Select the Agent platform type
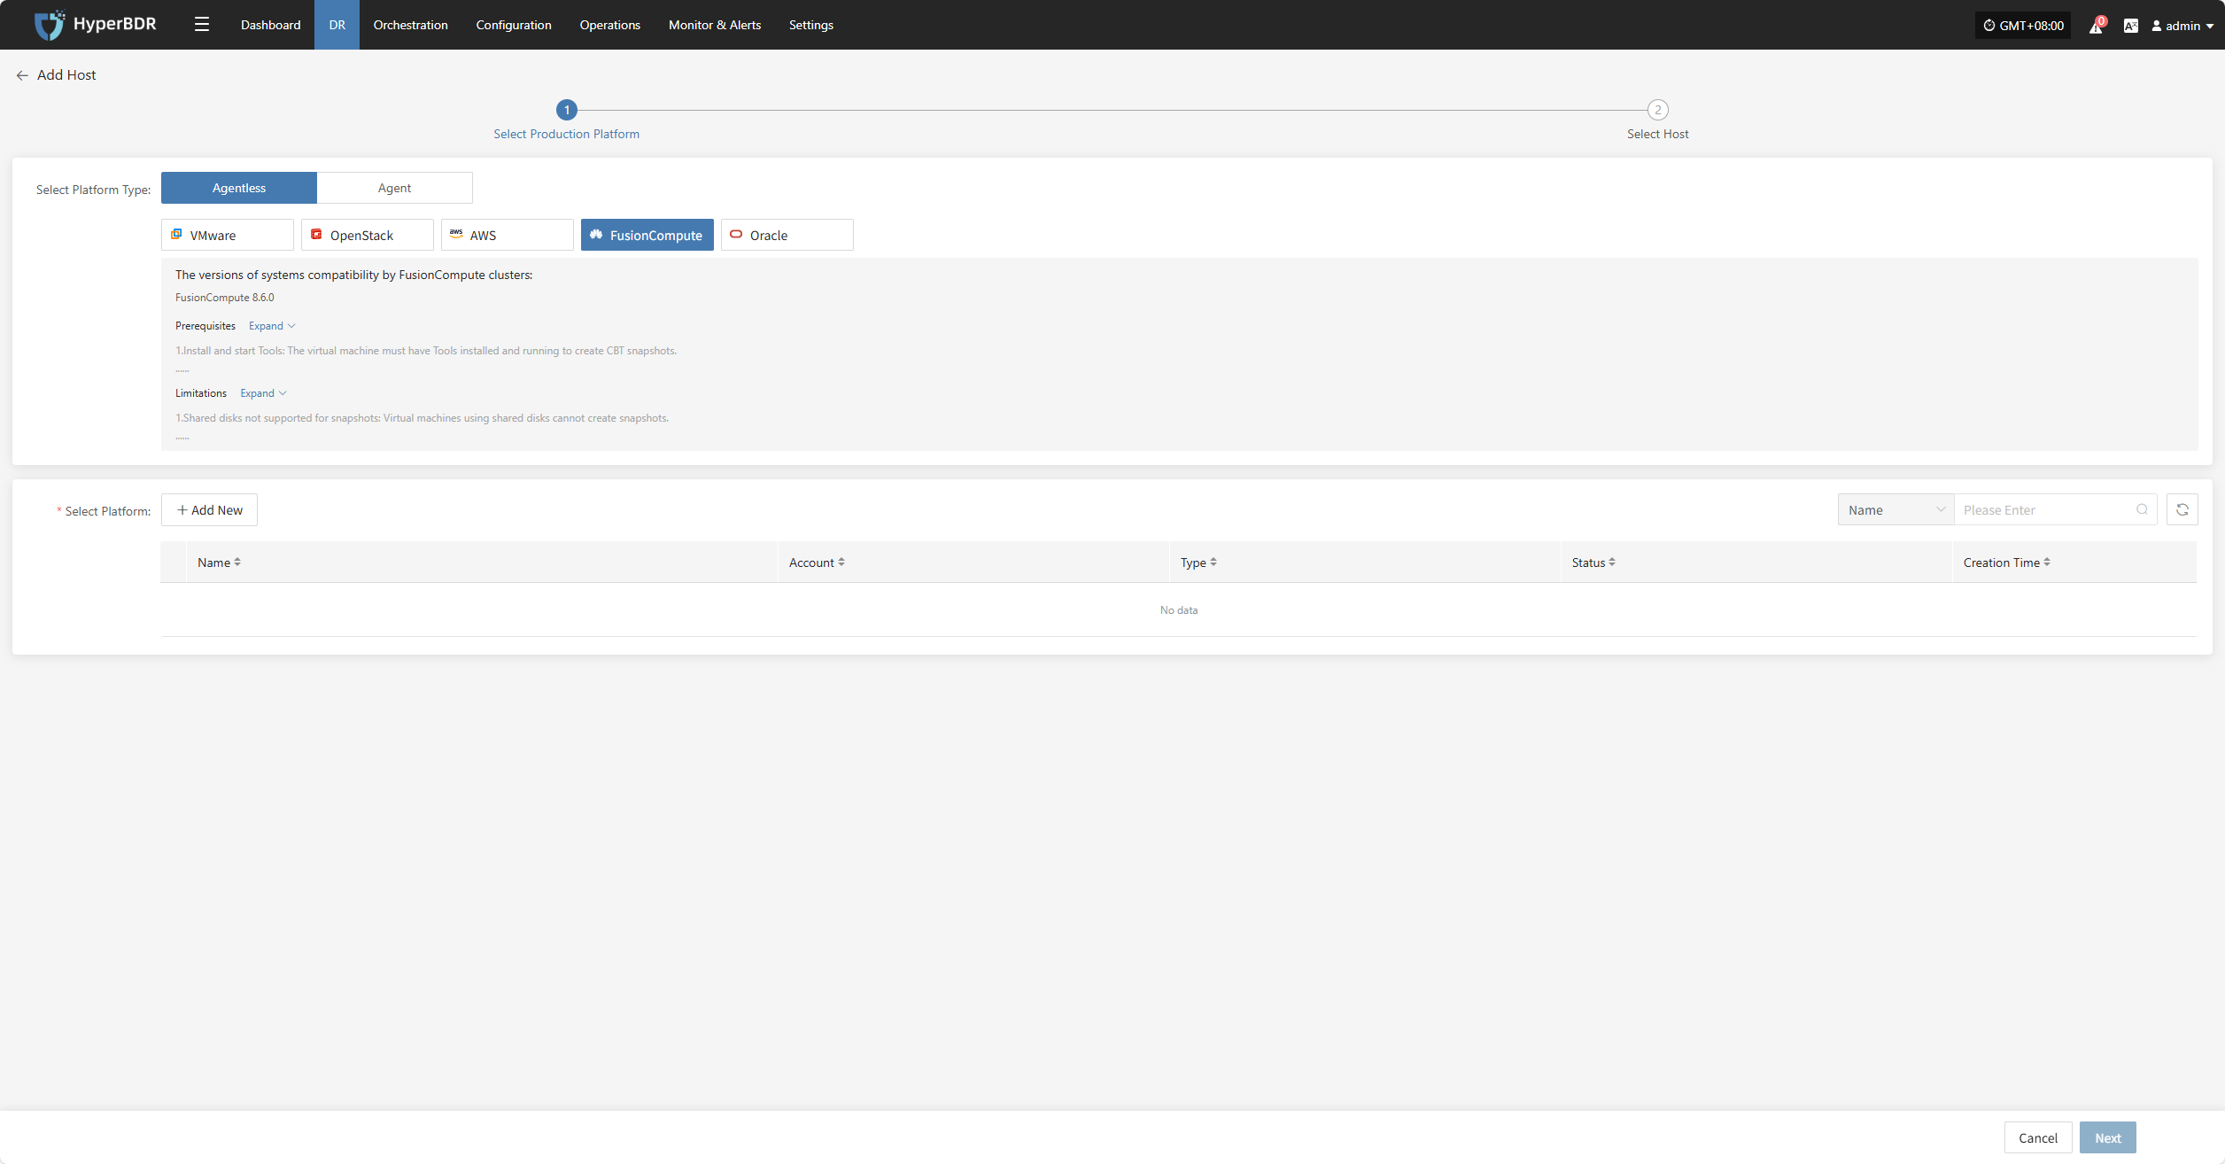 [x=395, y=188]
